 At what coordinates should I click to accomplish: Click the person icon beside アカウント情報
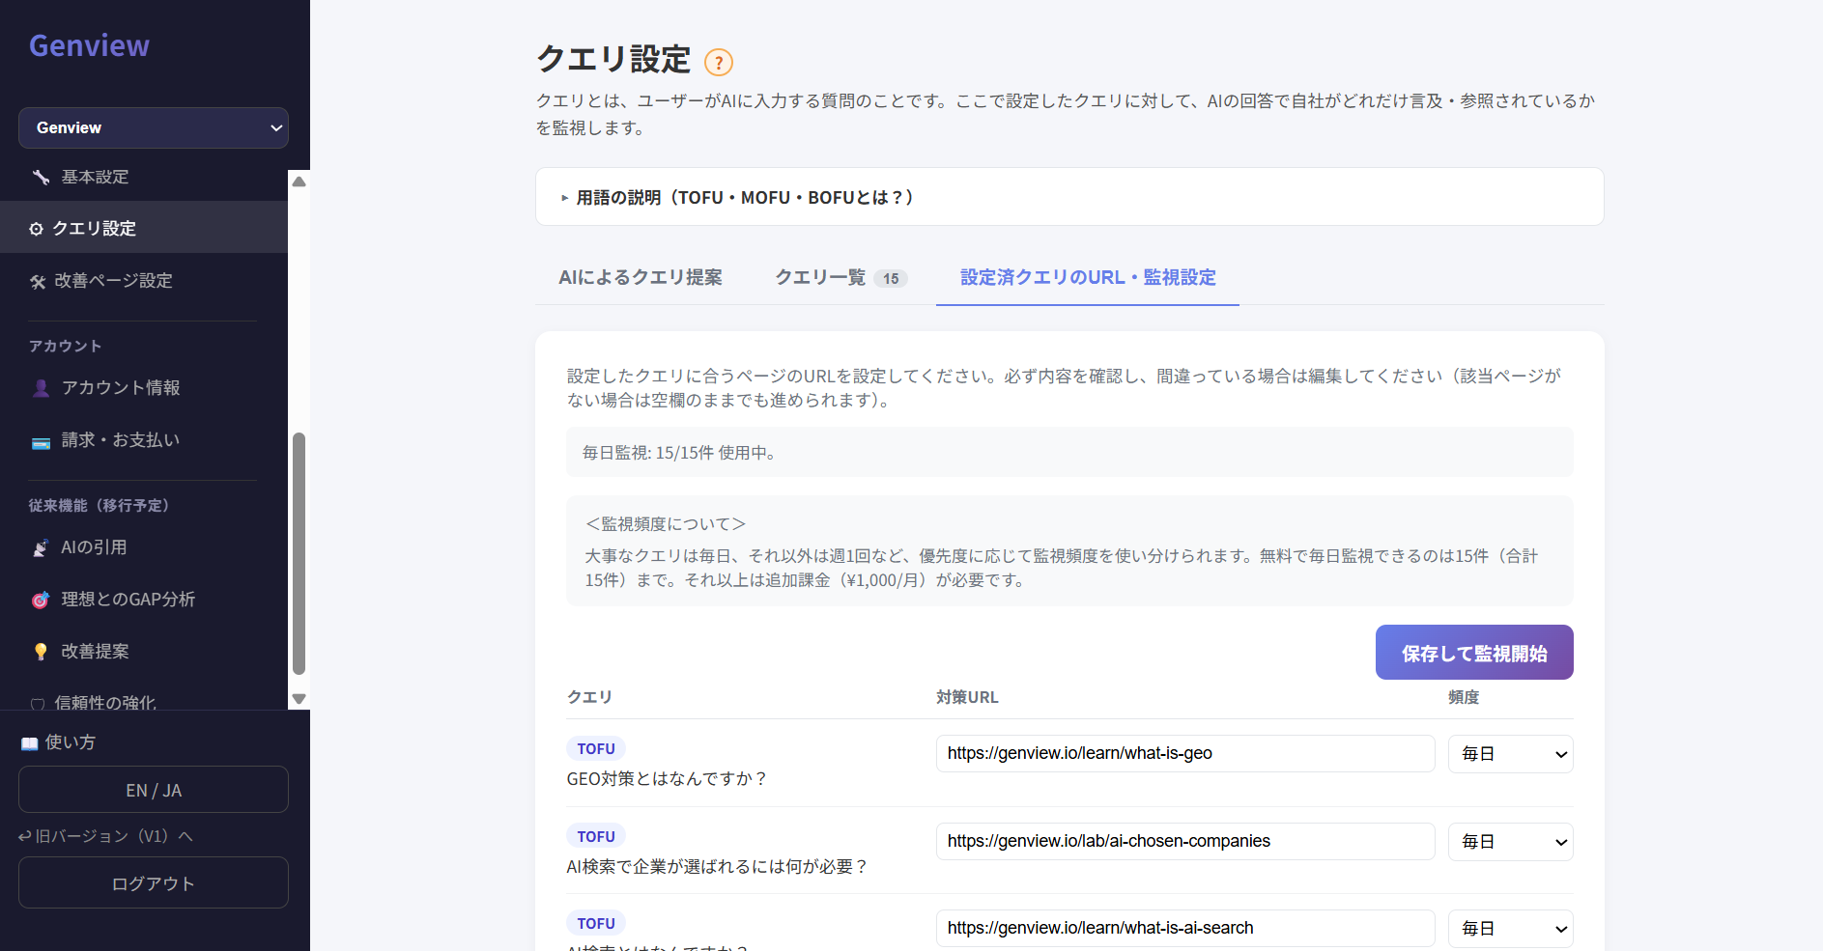pos(41,388)
